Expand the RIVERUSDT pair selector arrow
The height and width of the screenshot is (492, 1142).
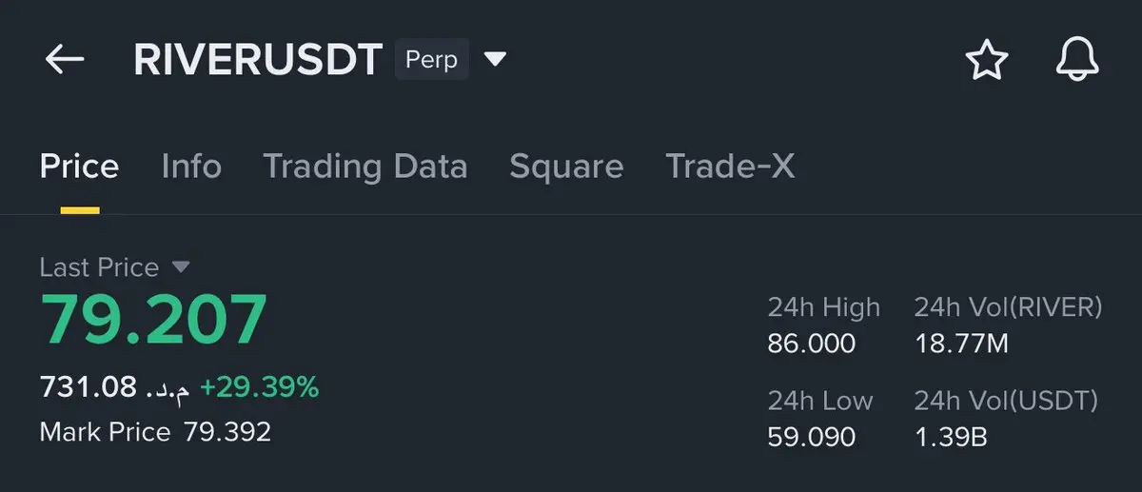pos(495,60)
